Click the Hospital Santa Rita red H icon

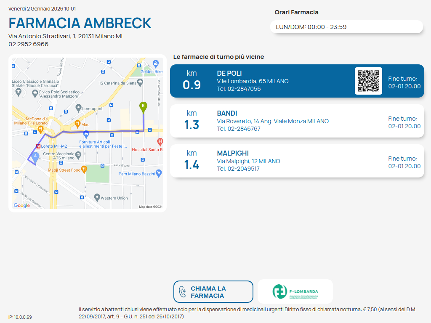pyautogui.click(x=160, y=141)
